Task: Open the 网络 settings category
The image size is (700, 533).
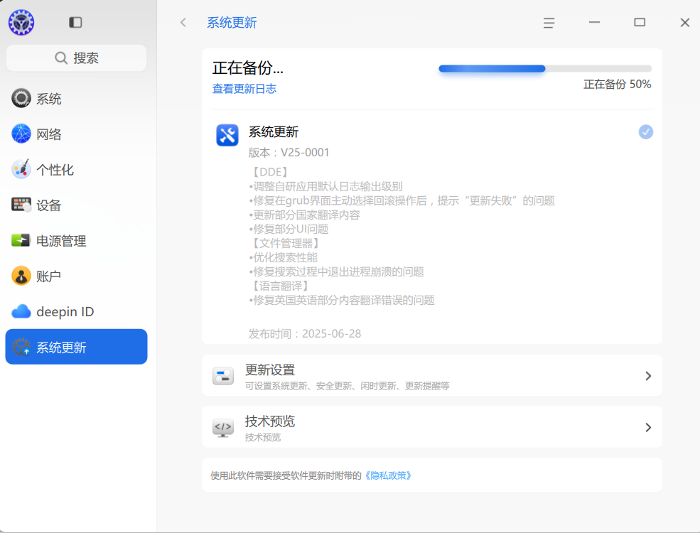Action: coord(76,134)
